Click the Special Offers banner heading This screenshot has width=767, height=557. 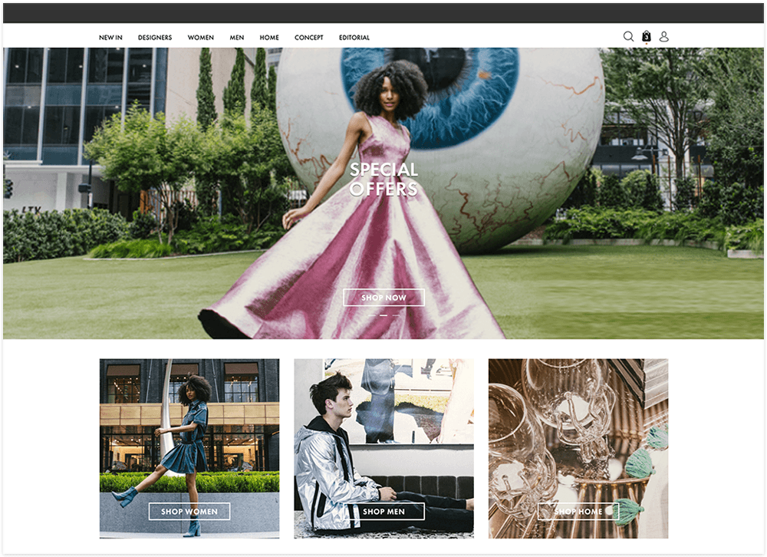tap(383, 180)
